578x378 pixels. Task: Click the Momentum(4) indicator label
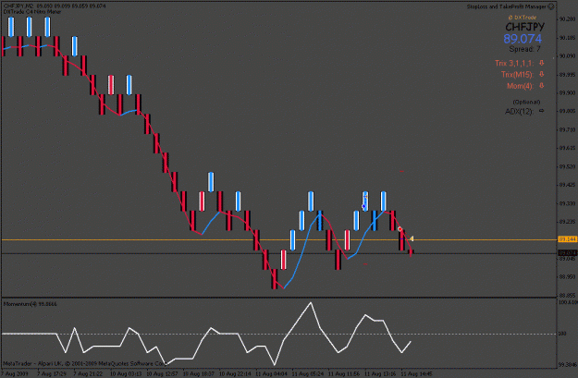[31, 304]
